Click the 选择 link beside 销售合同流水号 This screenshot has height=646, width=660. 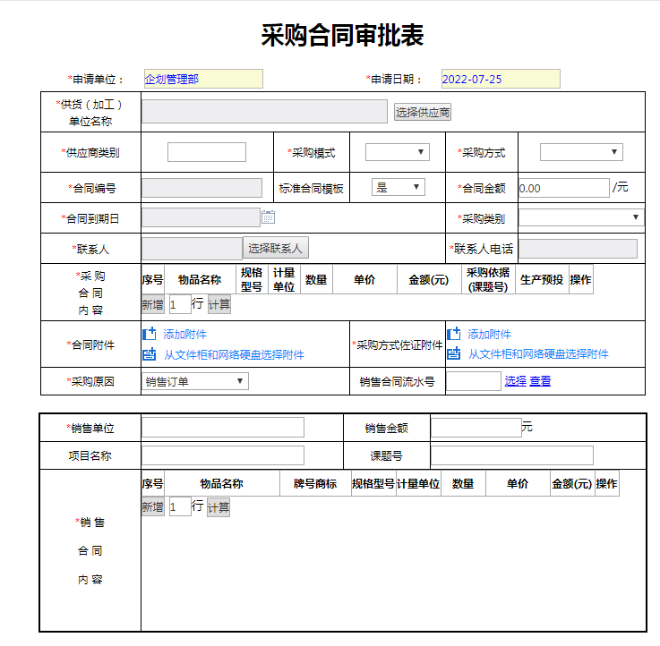pos(516,381)
